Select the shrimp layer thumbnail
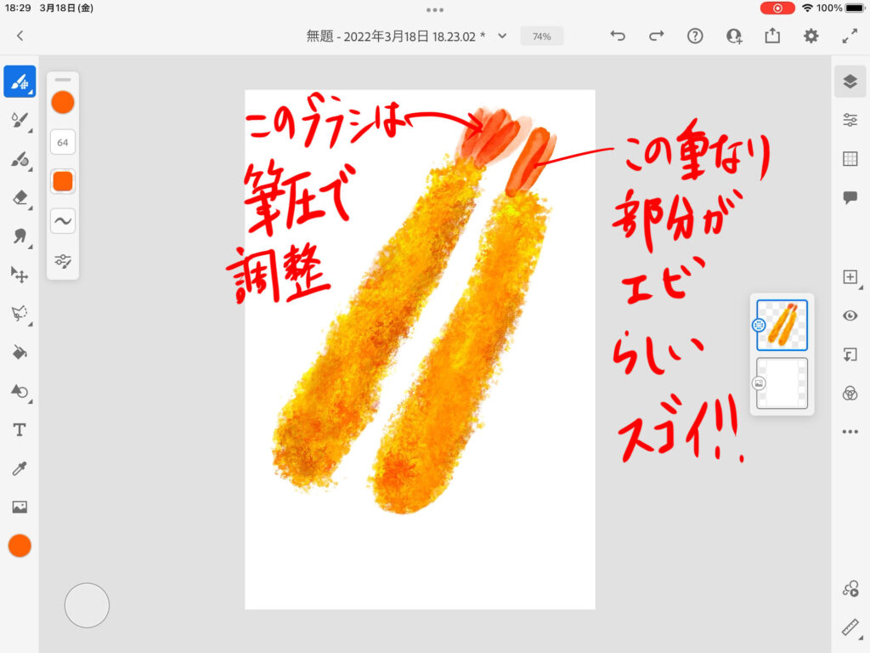This screenshot has height=653, width=870. point(782,326)
